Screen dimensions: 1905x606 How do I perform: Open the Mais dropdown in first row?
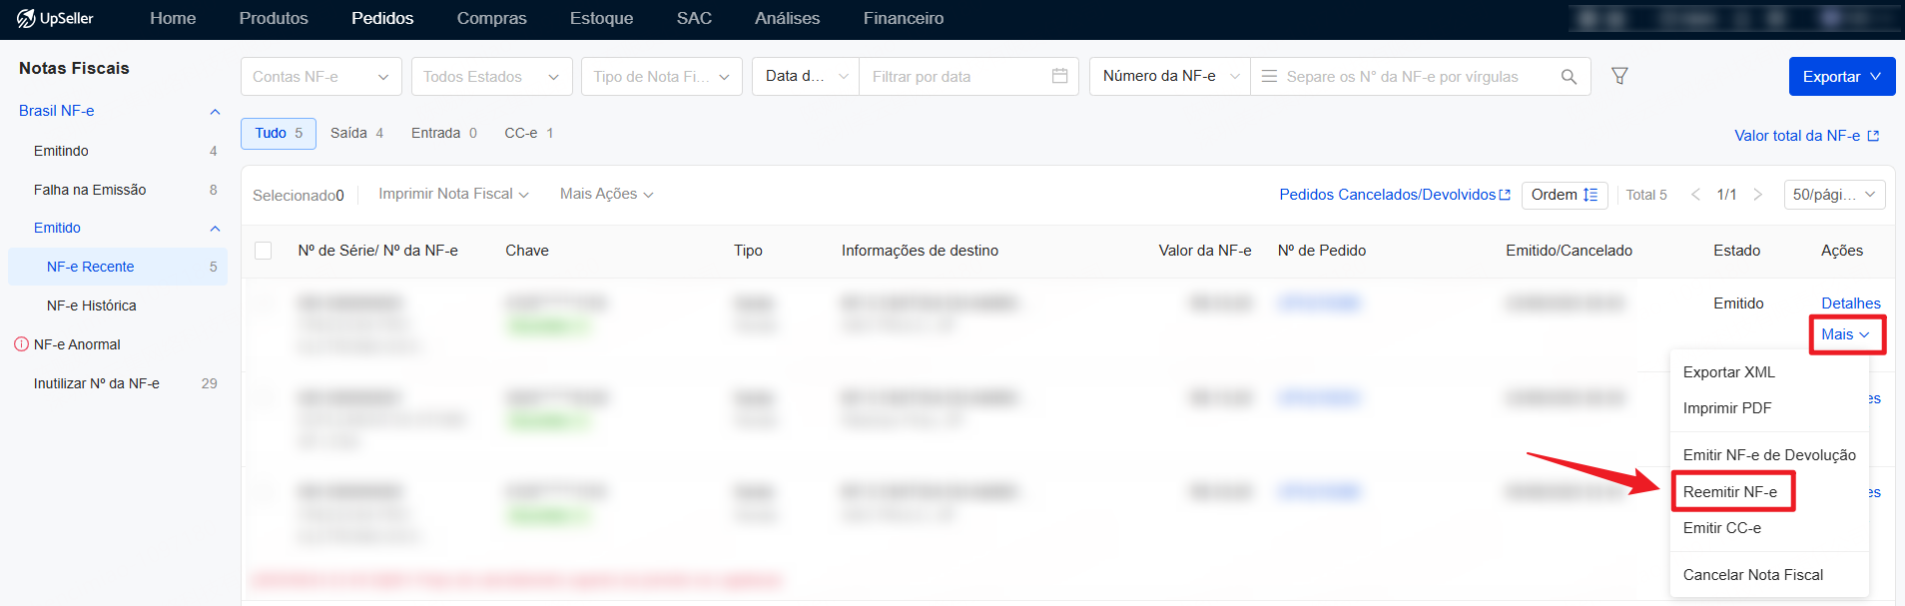pos(1846,334)
